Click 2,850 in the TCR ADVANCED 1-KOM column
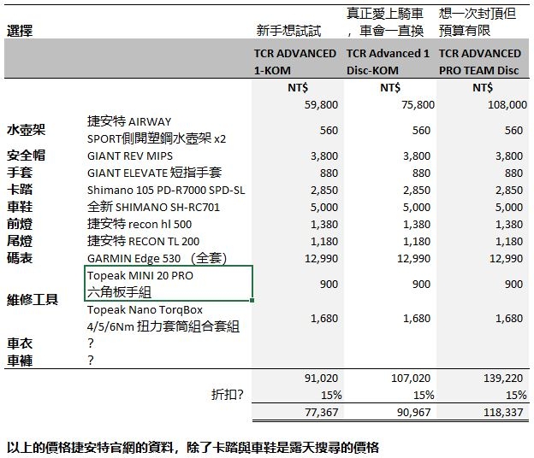534x458 pixels. (323, 190)
